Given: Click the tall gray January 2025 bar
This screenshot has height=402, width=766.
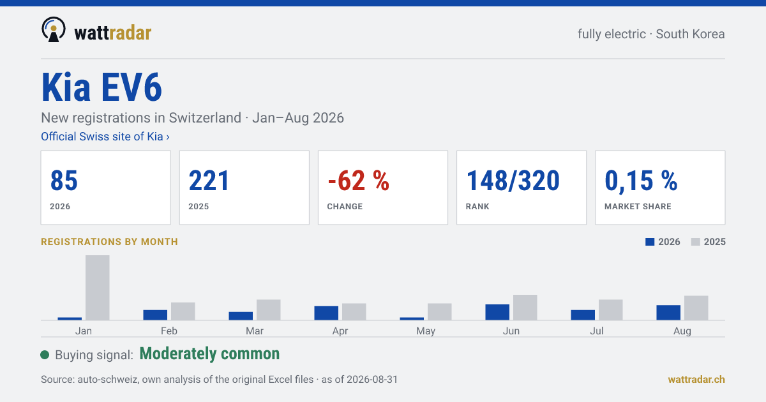Looking at the screenshot, I should pos(98,288).
